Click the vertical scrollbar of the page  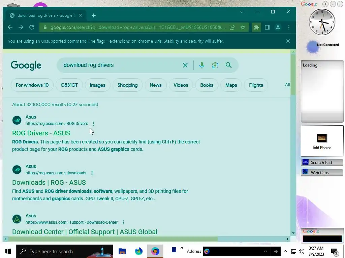293,75
